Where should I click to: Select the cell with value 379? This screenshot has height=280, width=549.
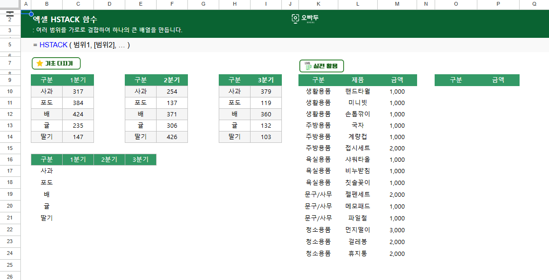(266, 91)
